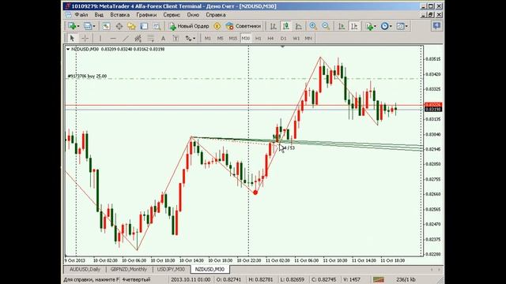The width and height of the screenshot is (506, 284).
Task: Select the arrow cursor tool
Action: (72, 39)
